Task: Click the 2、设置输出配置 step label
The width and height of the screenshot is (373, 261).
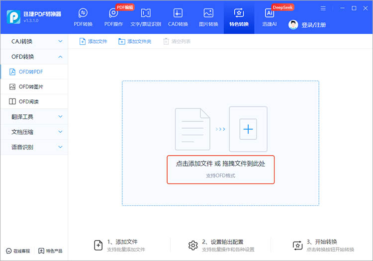Action: coord(223,242)
